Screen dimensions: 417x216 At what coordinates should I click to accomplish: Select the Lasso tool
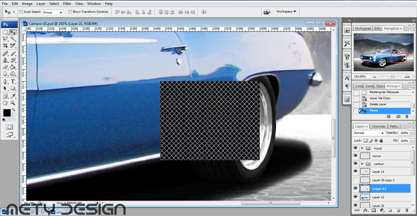coord(5,39)
